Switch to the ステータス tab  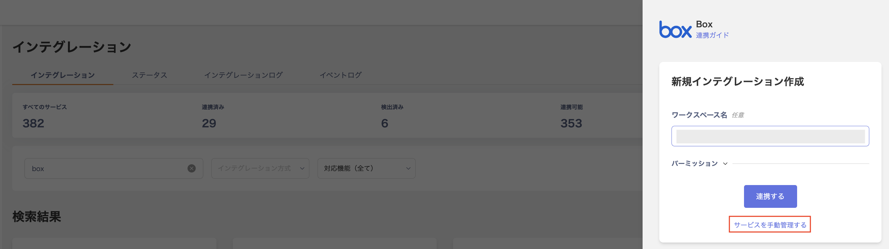click(x=149, y=75)
